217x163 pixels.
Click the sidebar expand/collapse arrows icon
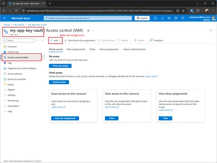[x=38, y=40]
